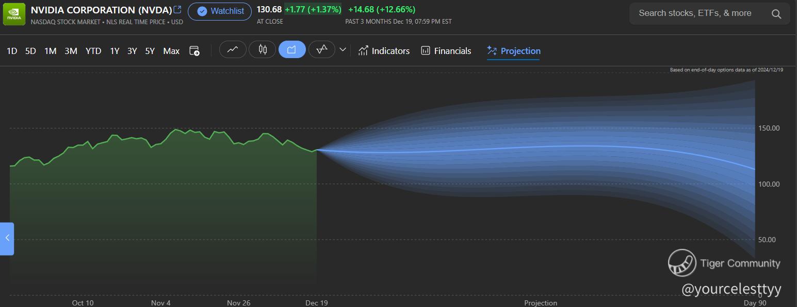The height and width of the screenshot is (307, 797).
Task: Click the Dec 19 date axis label
Action: click(x=317, y=303)
